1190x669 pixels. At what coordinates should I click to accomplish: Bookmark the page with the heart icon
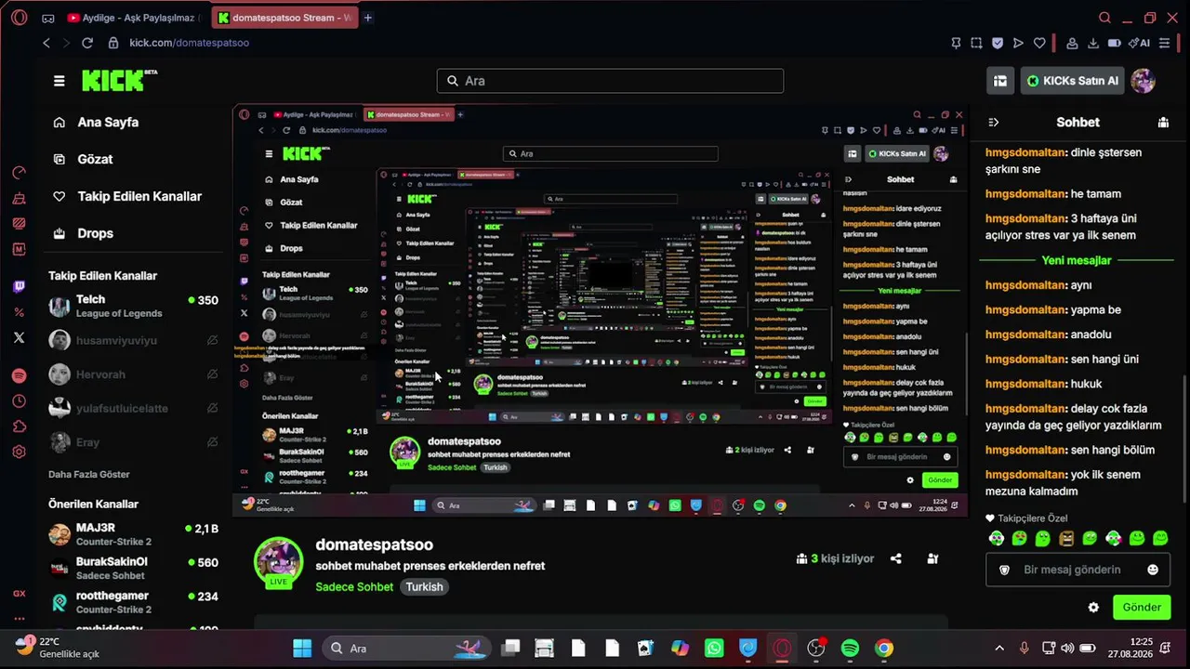point(1039,43)
